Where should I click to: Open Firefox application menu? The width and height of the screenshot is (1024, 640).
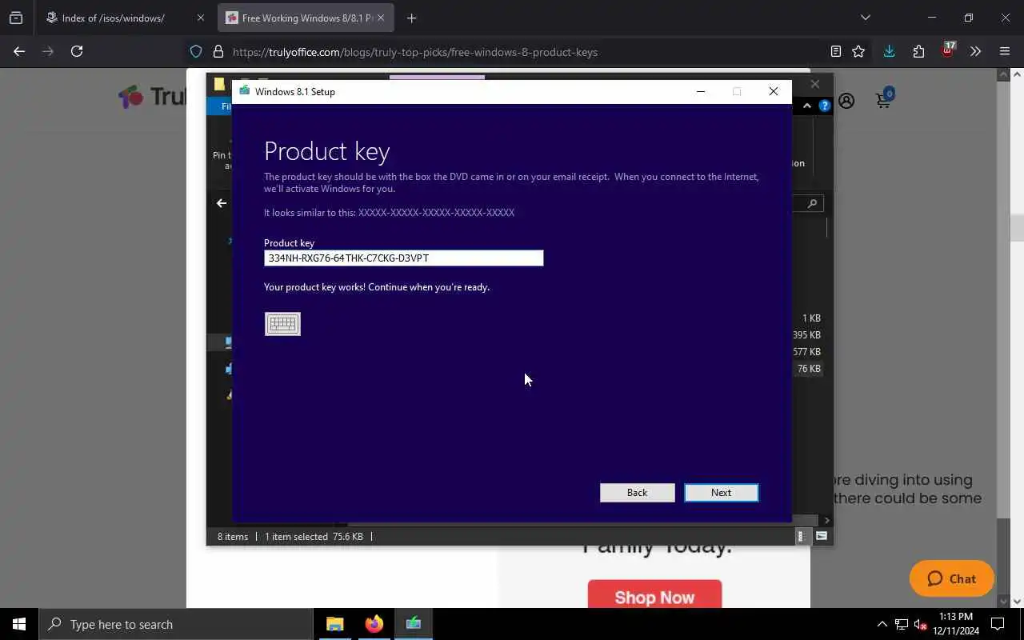pyautogui.click(x=1005, y=51)
